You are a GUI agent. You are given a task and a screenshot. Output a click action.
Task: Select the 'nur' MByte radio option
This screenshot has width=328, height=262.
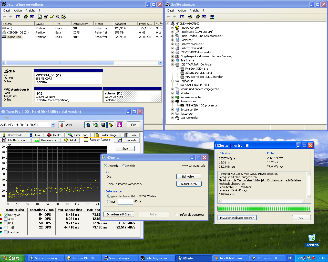(x=109, y=202)
